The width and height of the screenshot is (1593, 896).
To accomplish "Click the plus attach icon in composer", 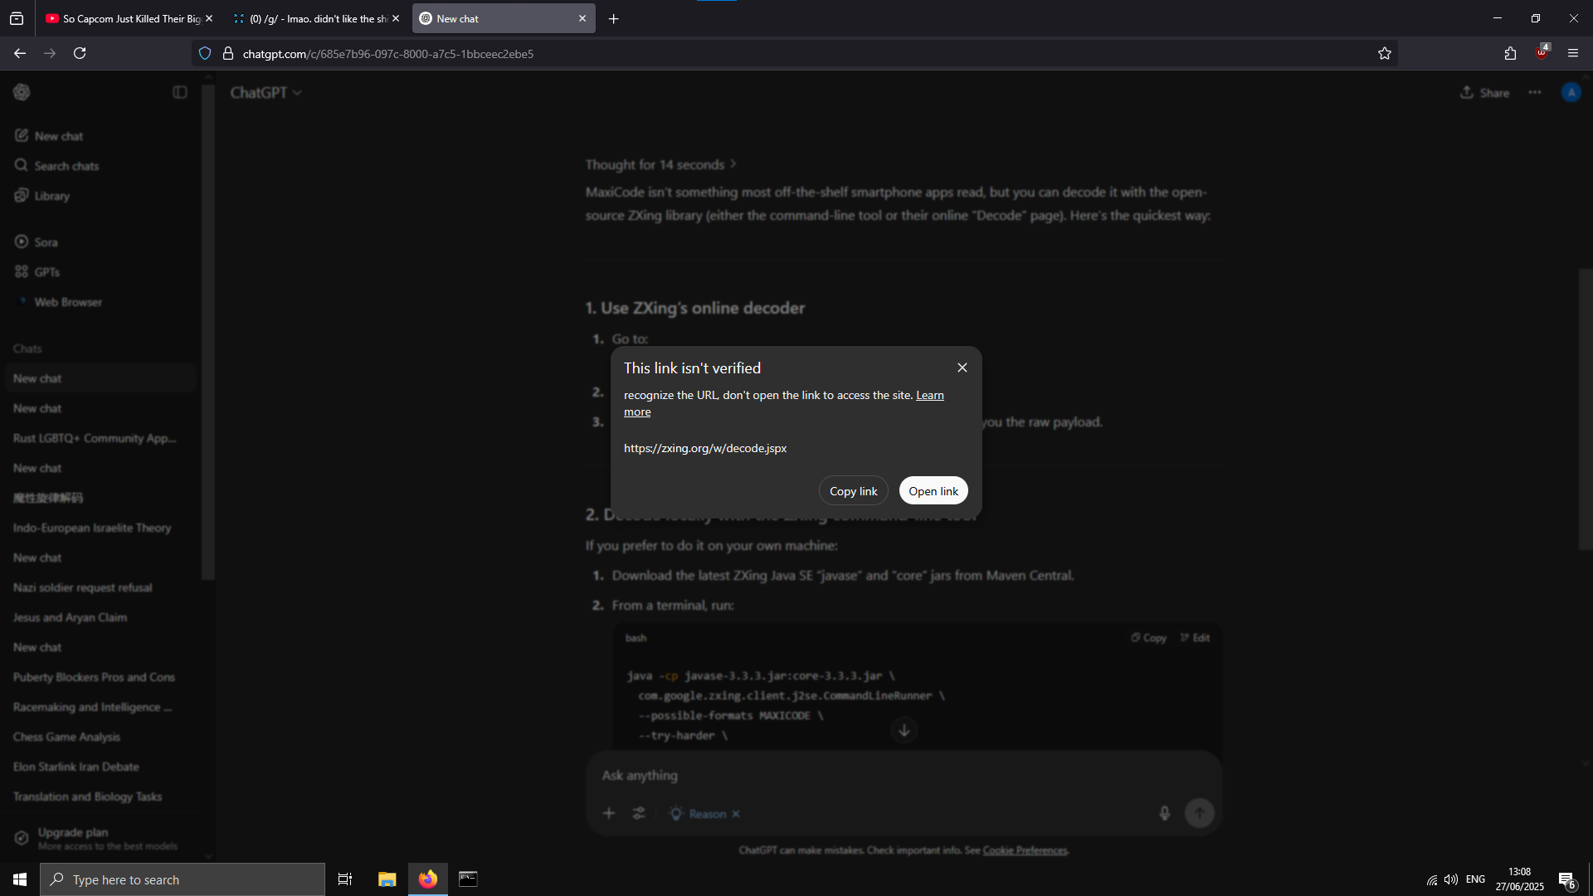I will pyautogui.click(x=609, y=814).
